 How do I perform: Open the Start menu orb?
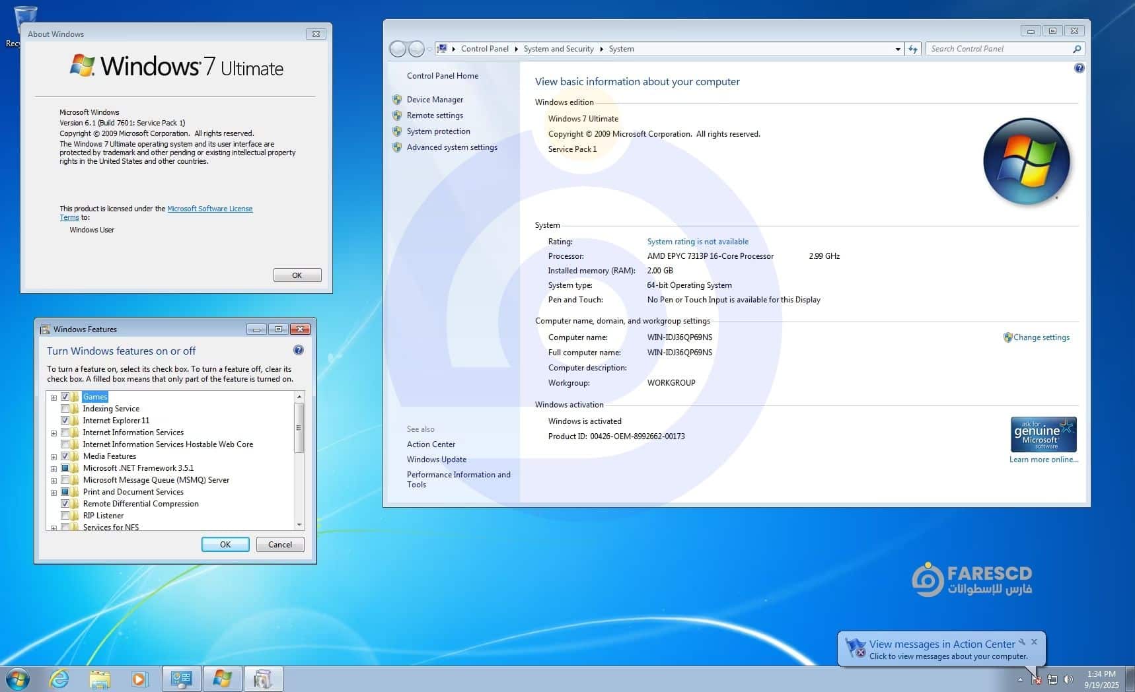(x=17, y=679)
